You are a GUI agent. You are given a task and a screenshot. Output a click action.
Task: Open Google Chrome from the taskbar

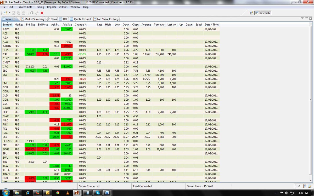[x=58, y=193]
